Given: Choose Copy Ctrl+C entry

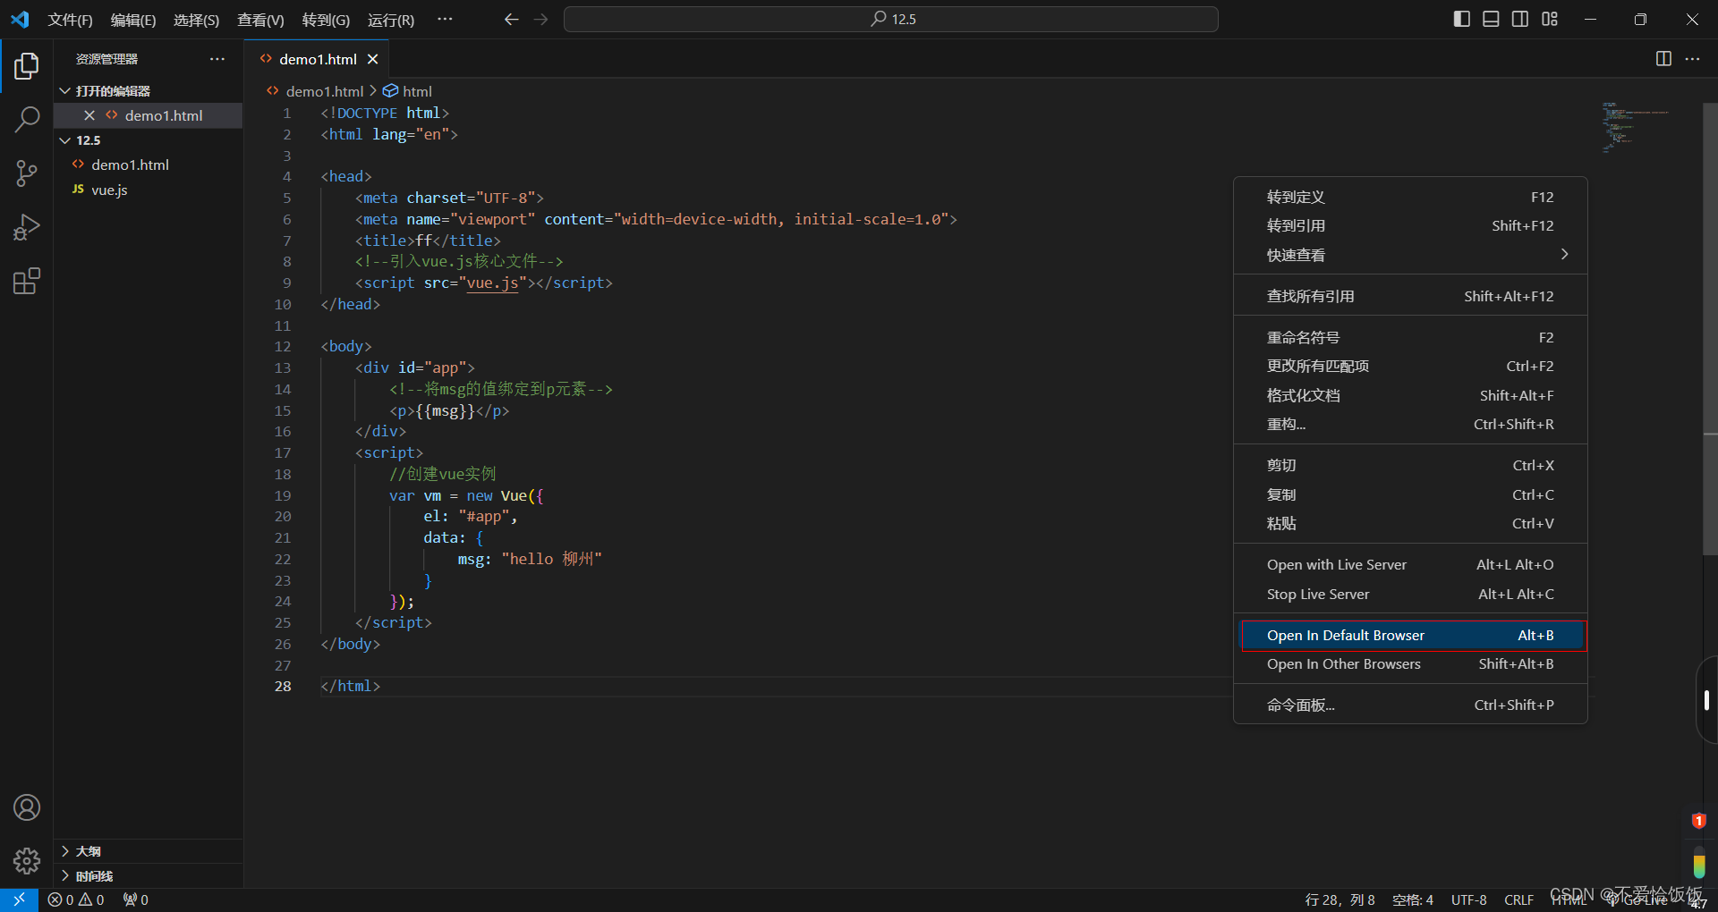Looking at the screenshot, I should [1410, 494].
